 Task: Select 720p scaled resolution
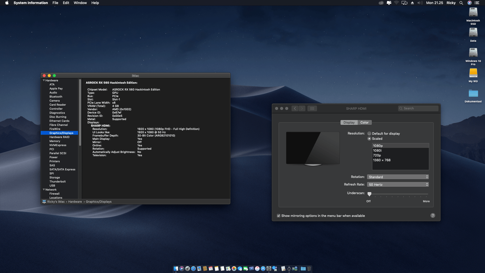tap(400, 155)
